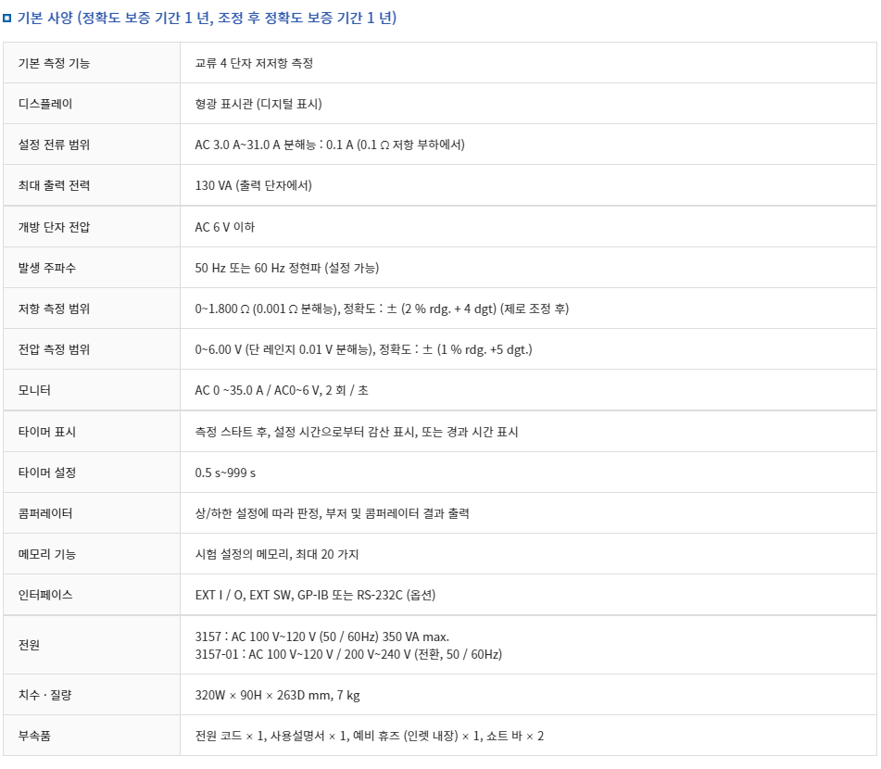Click the EXT I / O interface value text
The width and height of the screenshot is (881, 769).
click(x=315, y=595)
